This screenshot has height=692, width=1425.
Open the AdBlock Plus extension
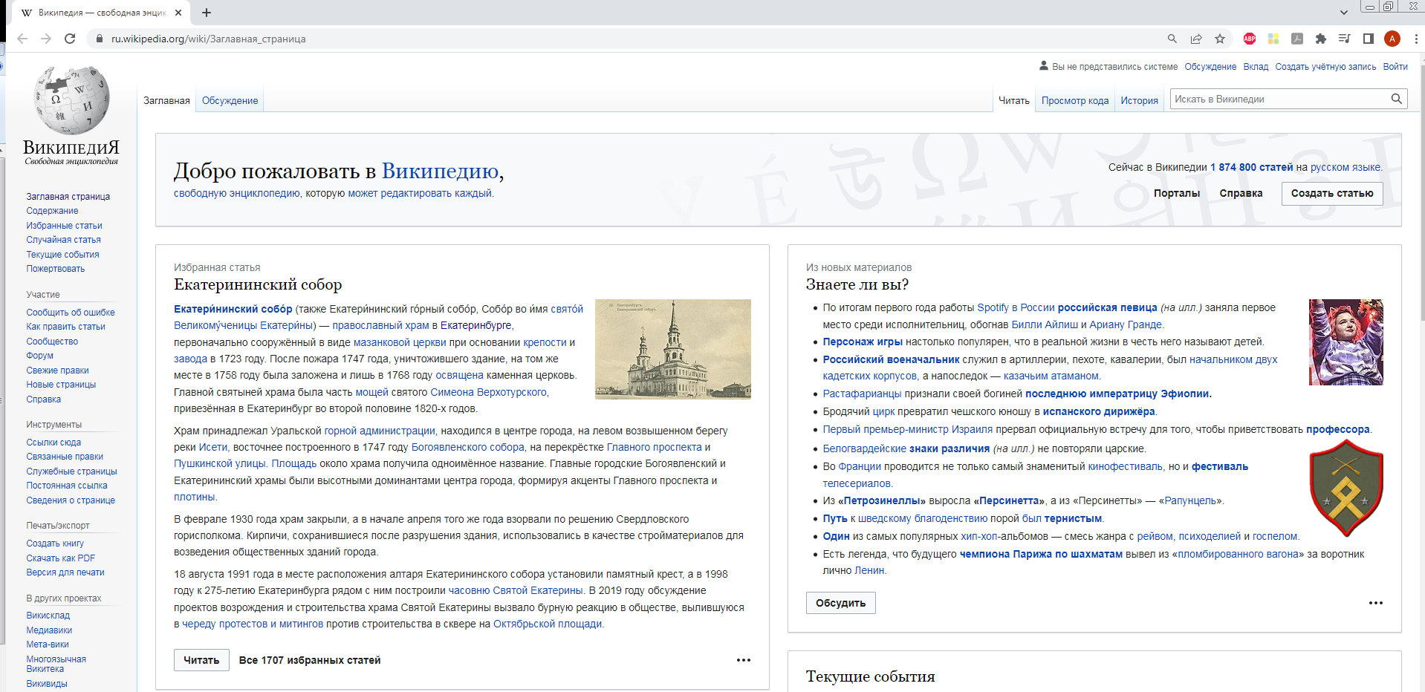coord(1250,39)
